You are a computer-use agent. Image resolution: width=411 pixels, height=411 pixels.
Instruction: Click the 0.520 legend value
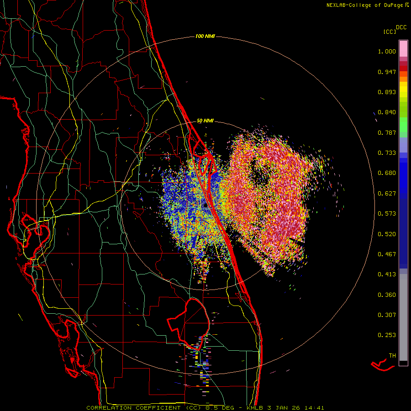point(387,234)
